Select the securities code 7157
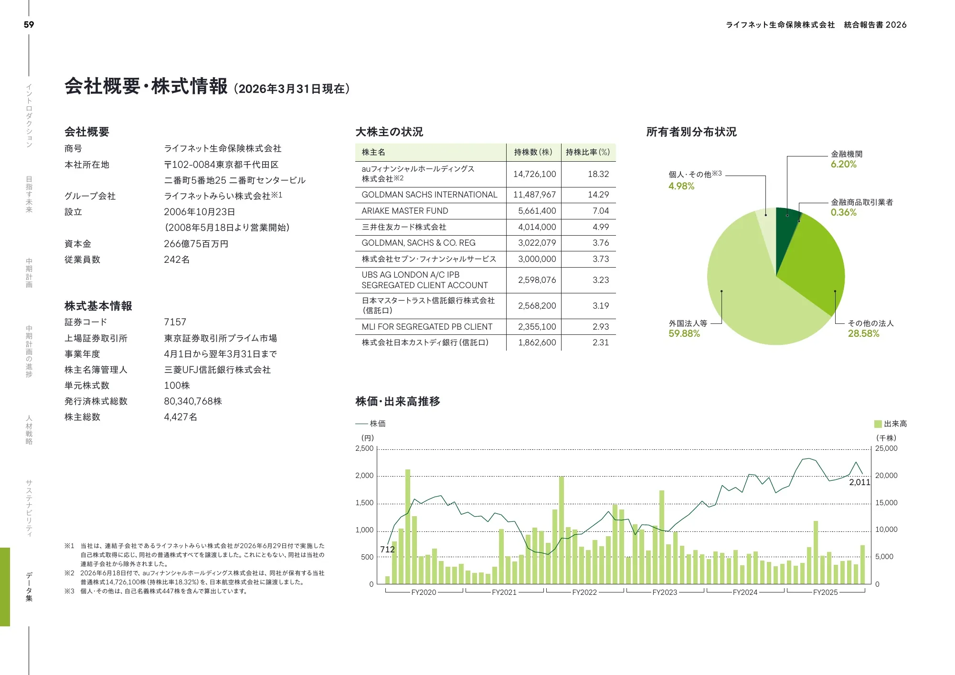 tap(175, 322)
